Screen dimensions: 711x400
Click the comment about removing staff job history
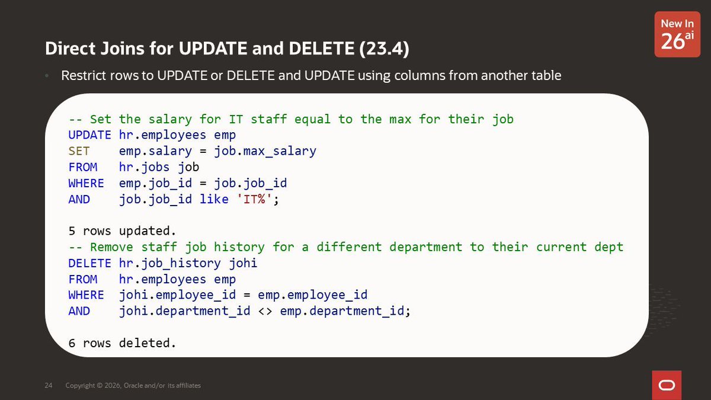(x=346, y=247)
